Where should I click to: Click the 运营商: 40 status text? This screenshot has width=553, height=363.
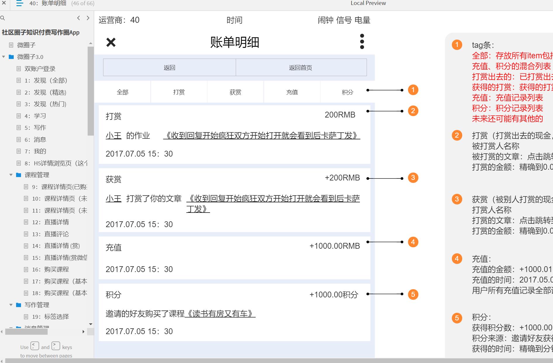119,20
